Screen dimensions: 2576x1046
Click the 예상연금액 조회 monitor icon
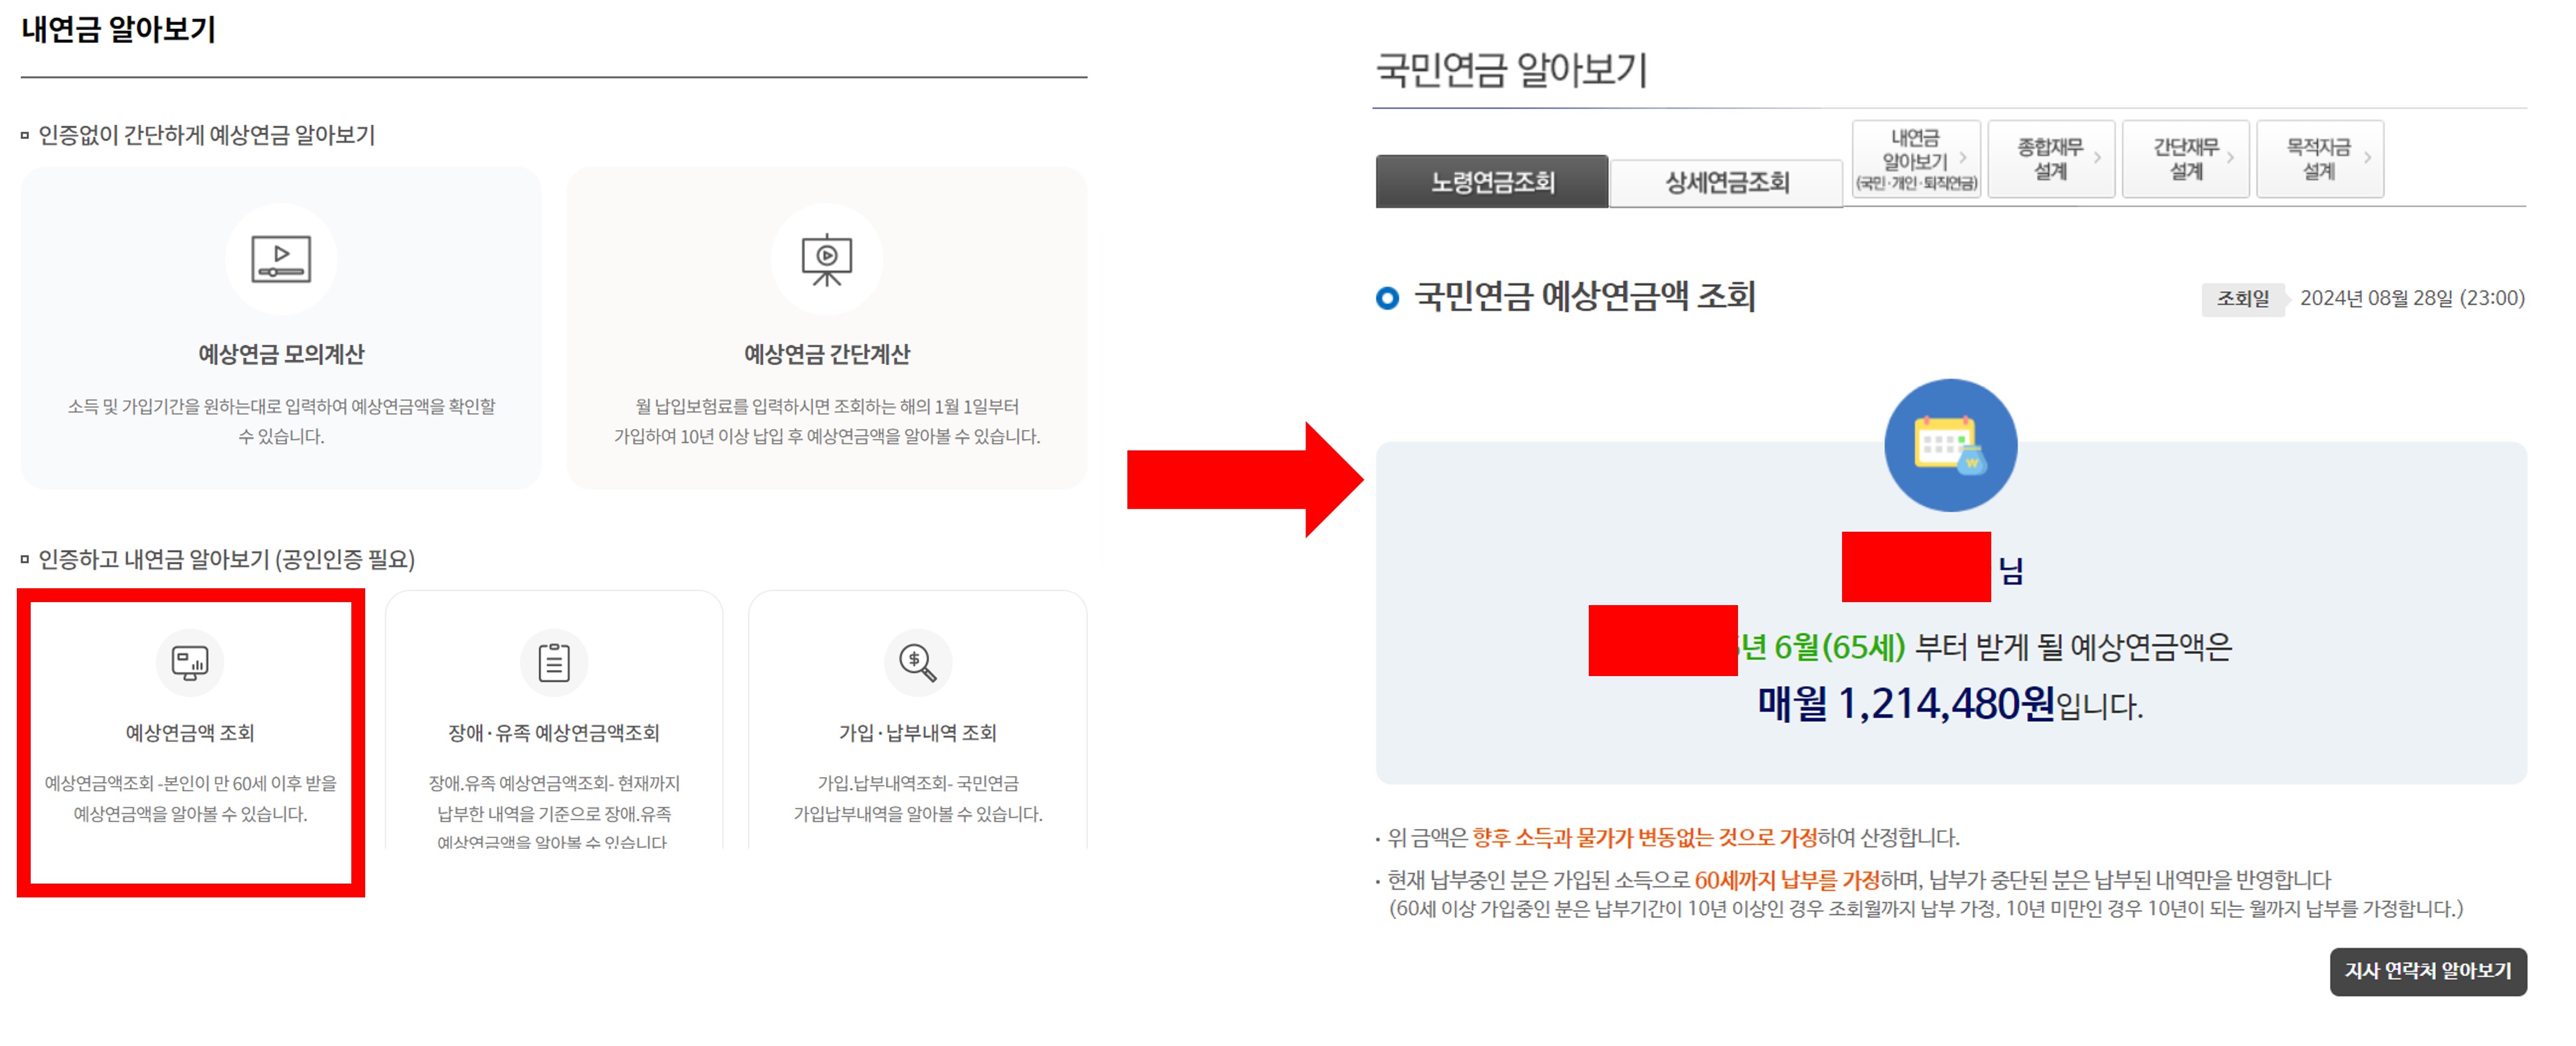[190, 662]
